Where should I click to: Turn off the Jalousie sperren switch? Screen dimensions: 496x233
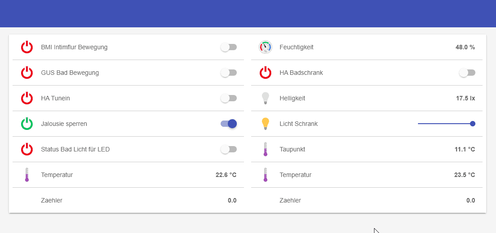(229, 124)
